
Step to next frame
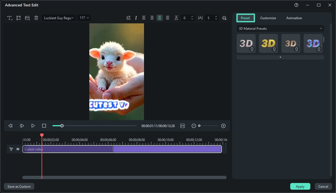pyautogui.click(x=22, y=126)
